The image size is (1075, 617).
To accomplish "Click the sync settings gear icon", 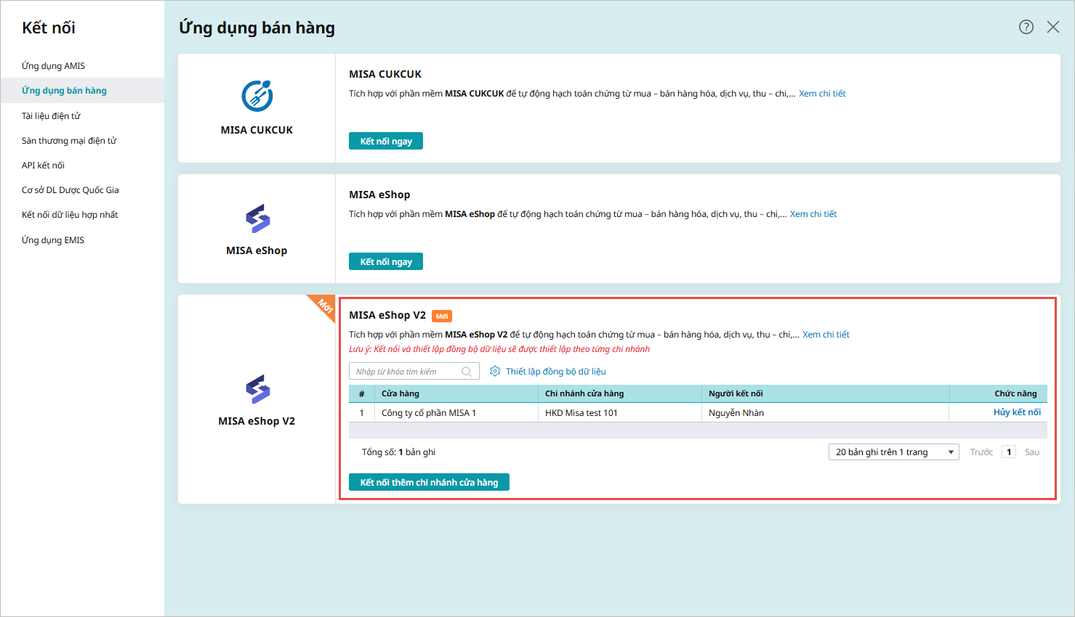I will pos(495,372).
